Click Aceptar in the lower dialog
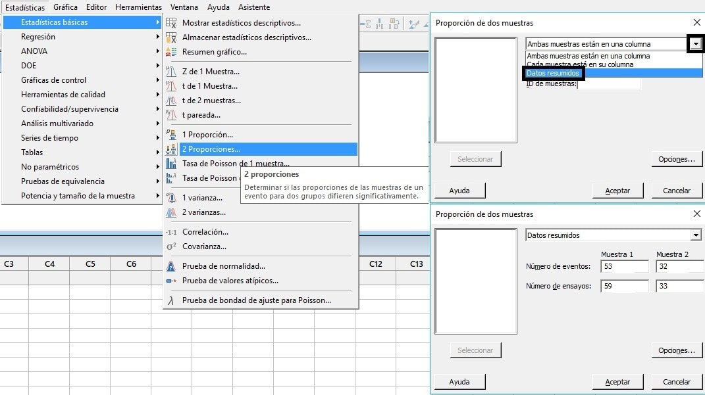The width and height of the screenshot is (705, 395). (617, 382)
